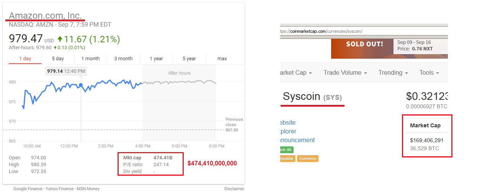Click the 0.00006927 BTC price text
Viewport: 485px width, 194px height.
(426, 106)
